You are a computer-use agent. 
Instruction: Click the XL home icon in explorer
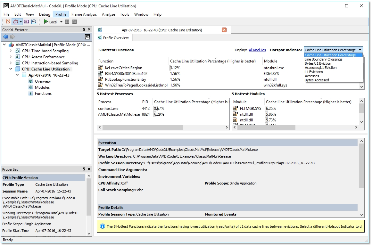pos(87,37)
